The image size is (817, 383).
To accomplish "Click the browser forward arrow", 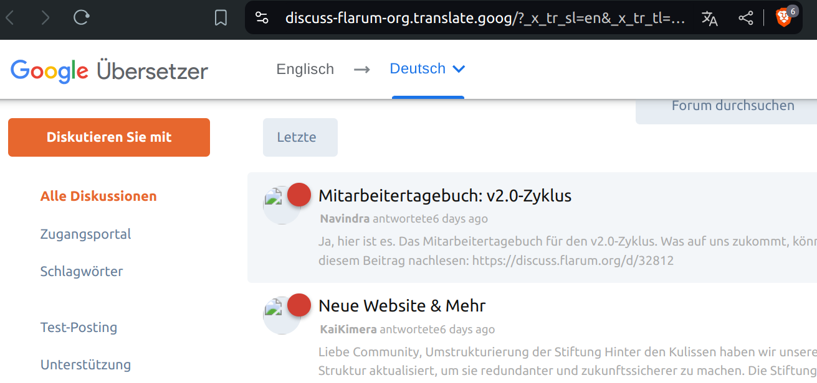I will click(45, 18).
